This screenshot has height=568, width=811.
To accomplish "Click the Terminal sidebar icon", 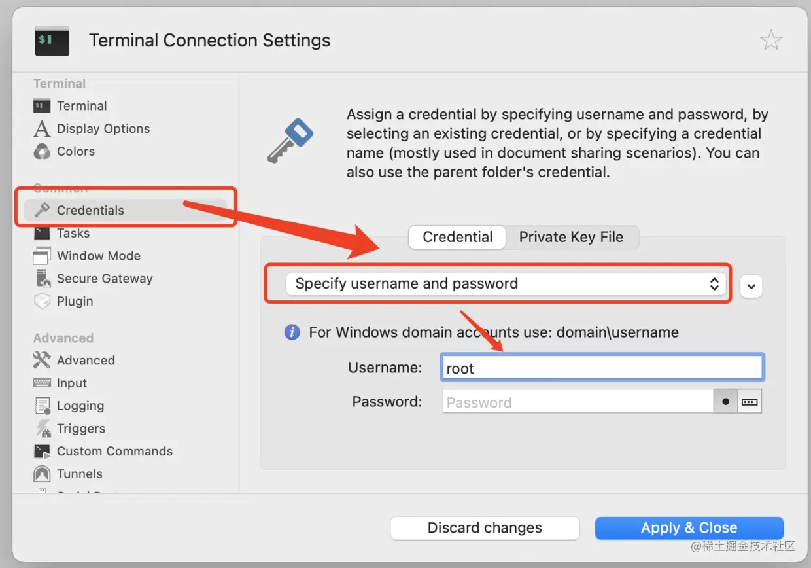I will pos(42,105).
